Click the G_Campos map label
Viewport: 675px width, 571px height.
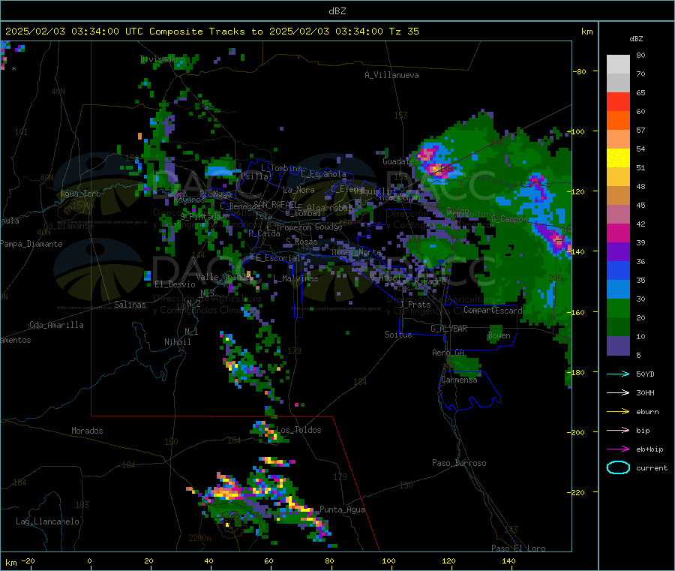tap(509, 219)
